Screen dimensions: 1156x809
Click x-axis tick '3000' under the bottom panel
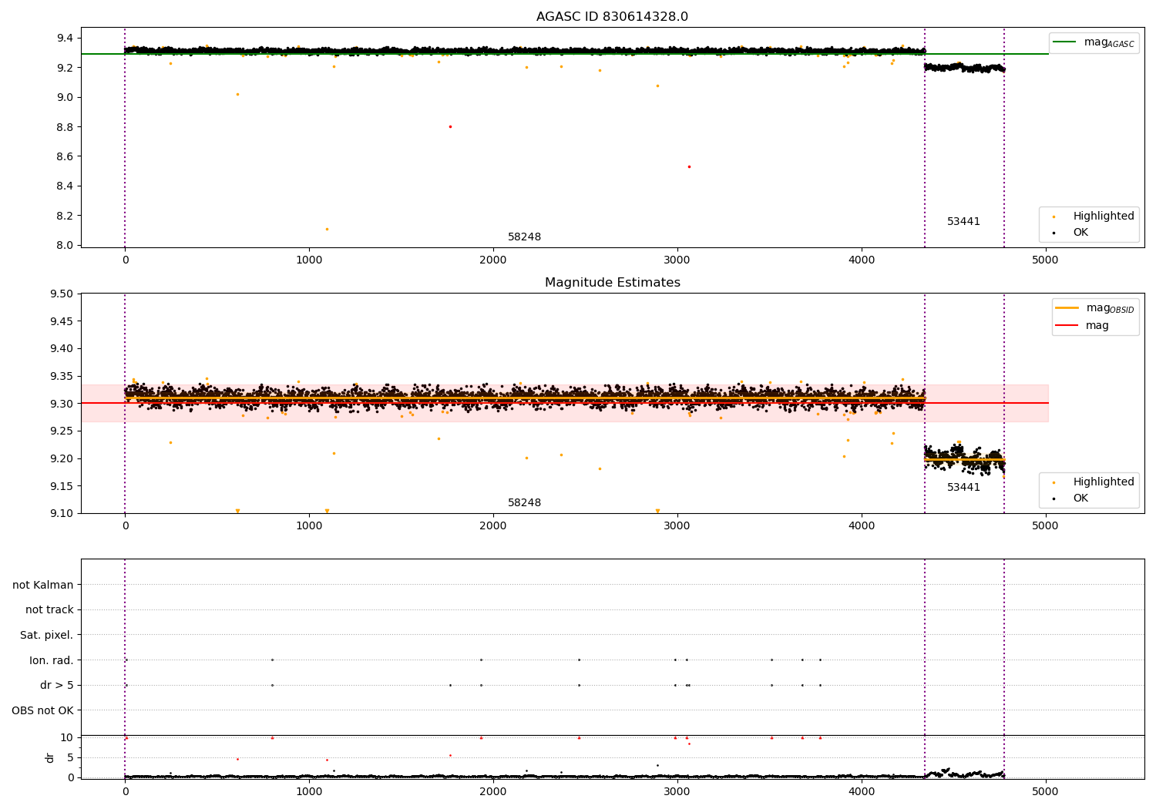(677, 791)
